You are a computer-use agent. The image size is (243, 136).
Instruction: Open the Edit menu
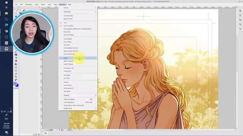[21, 5]
